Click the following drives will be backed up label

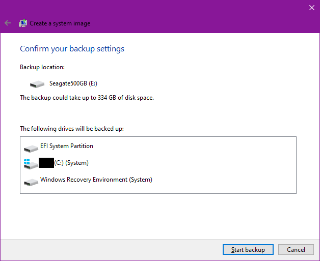point(72,129)
